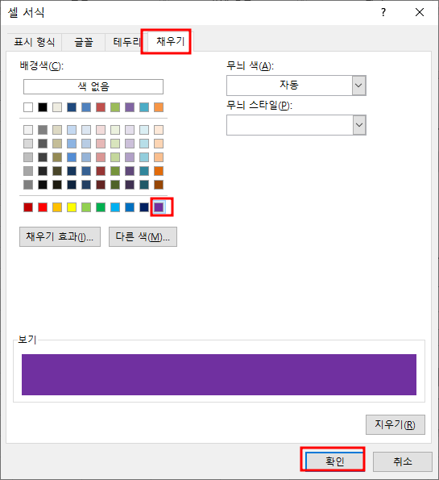
Task: Open the 테두리 tab
Action: click(126, 42)
